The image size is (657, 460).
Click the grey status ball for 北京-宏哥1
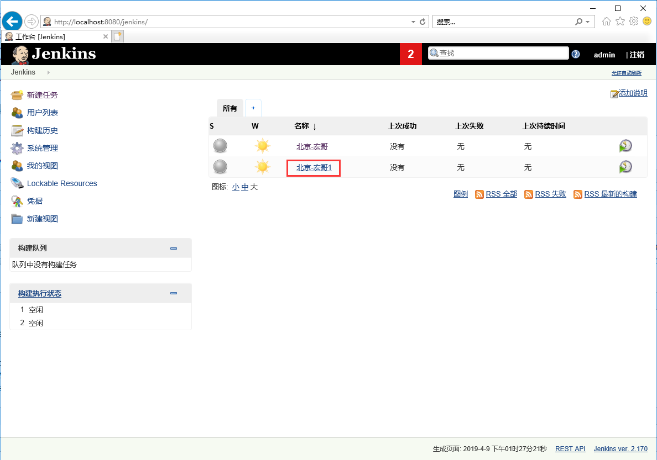(221, 167)
